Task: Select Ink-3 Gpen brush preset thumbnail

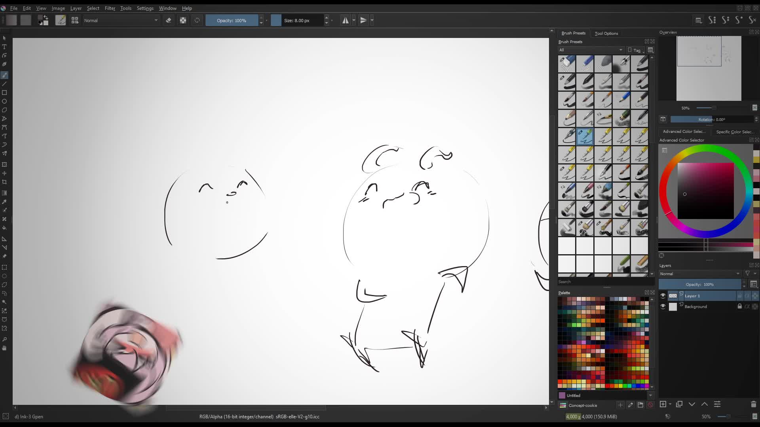Action: coord(585,136)
